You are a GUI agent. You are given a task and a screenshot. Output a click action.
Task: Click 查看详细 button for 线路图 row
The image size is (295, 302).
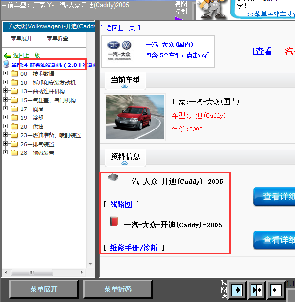coord(274,196)
